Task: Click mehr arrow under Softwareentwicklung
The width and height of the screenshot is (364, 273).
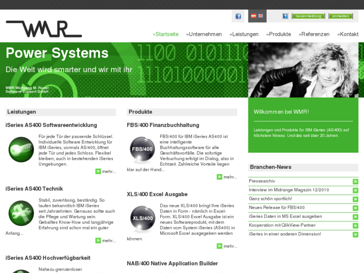Action: pyautogui.click(x=98, y=171)
